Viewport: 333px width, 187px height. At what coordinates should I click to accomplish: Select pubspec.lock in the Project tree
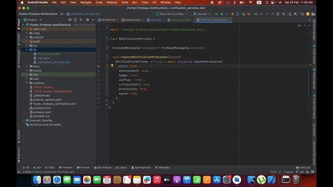coord(42,108)
